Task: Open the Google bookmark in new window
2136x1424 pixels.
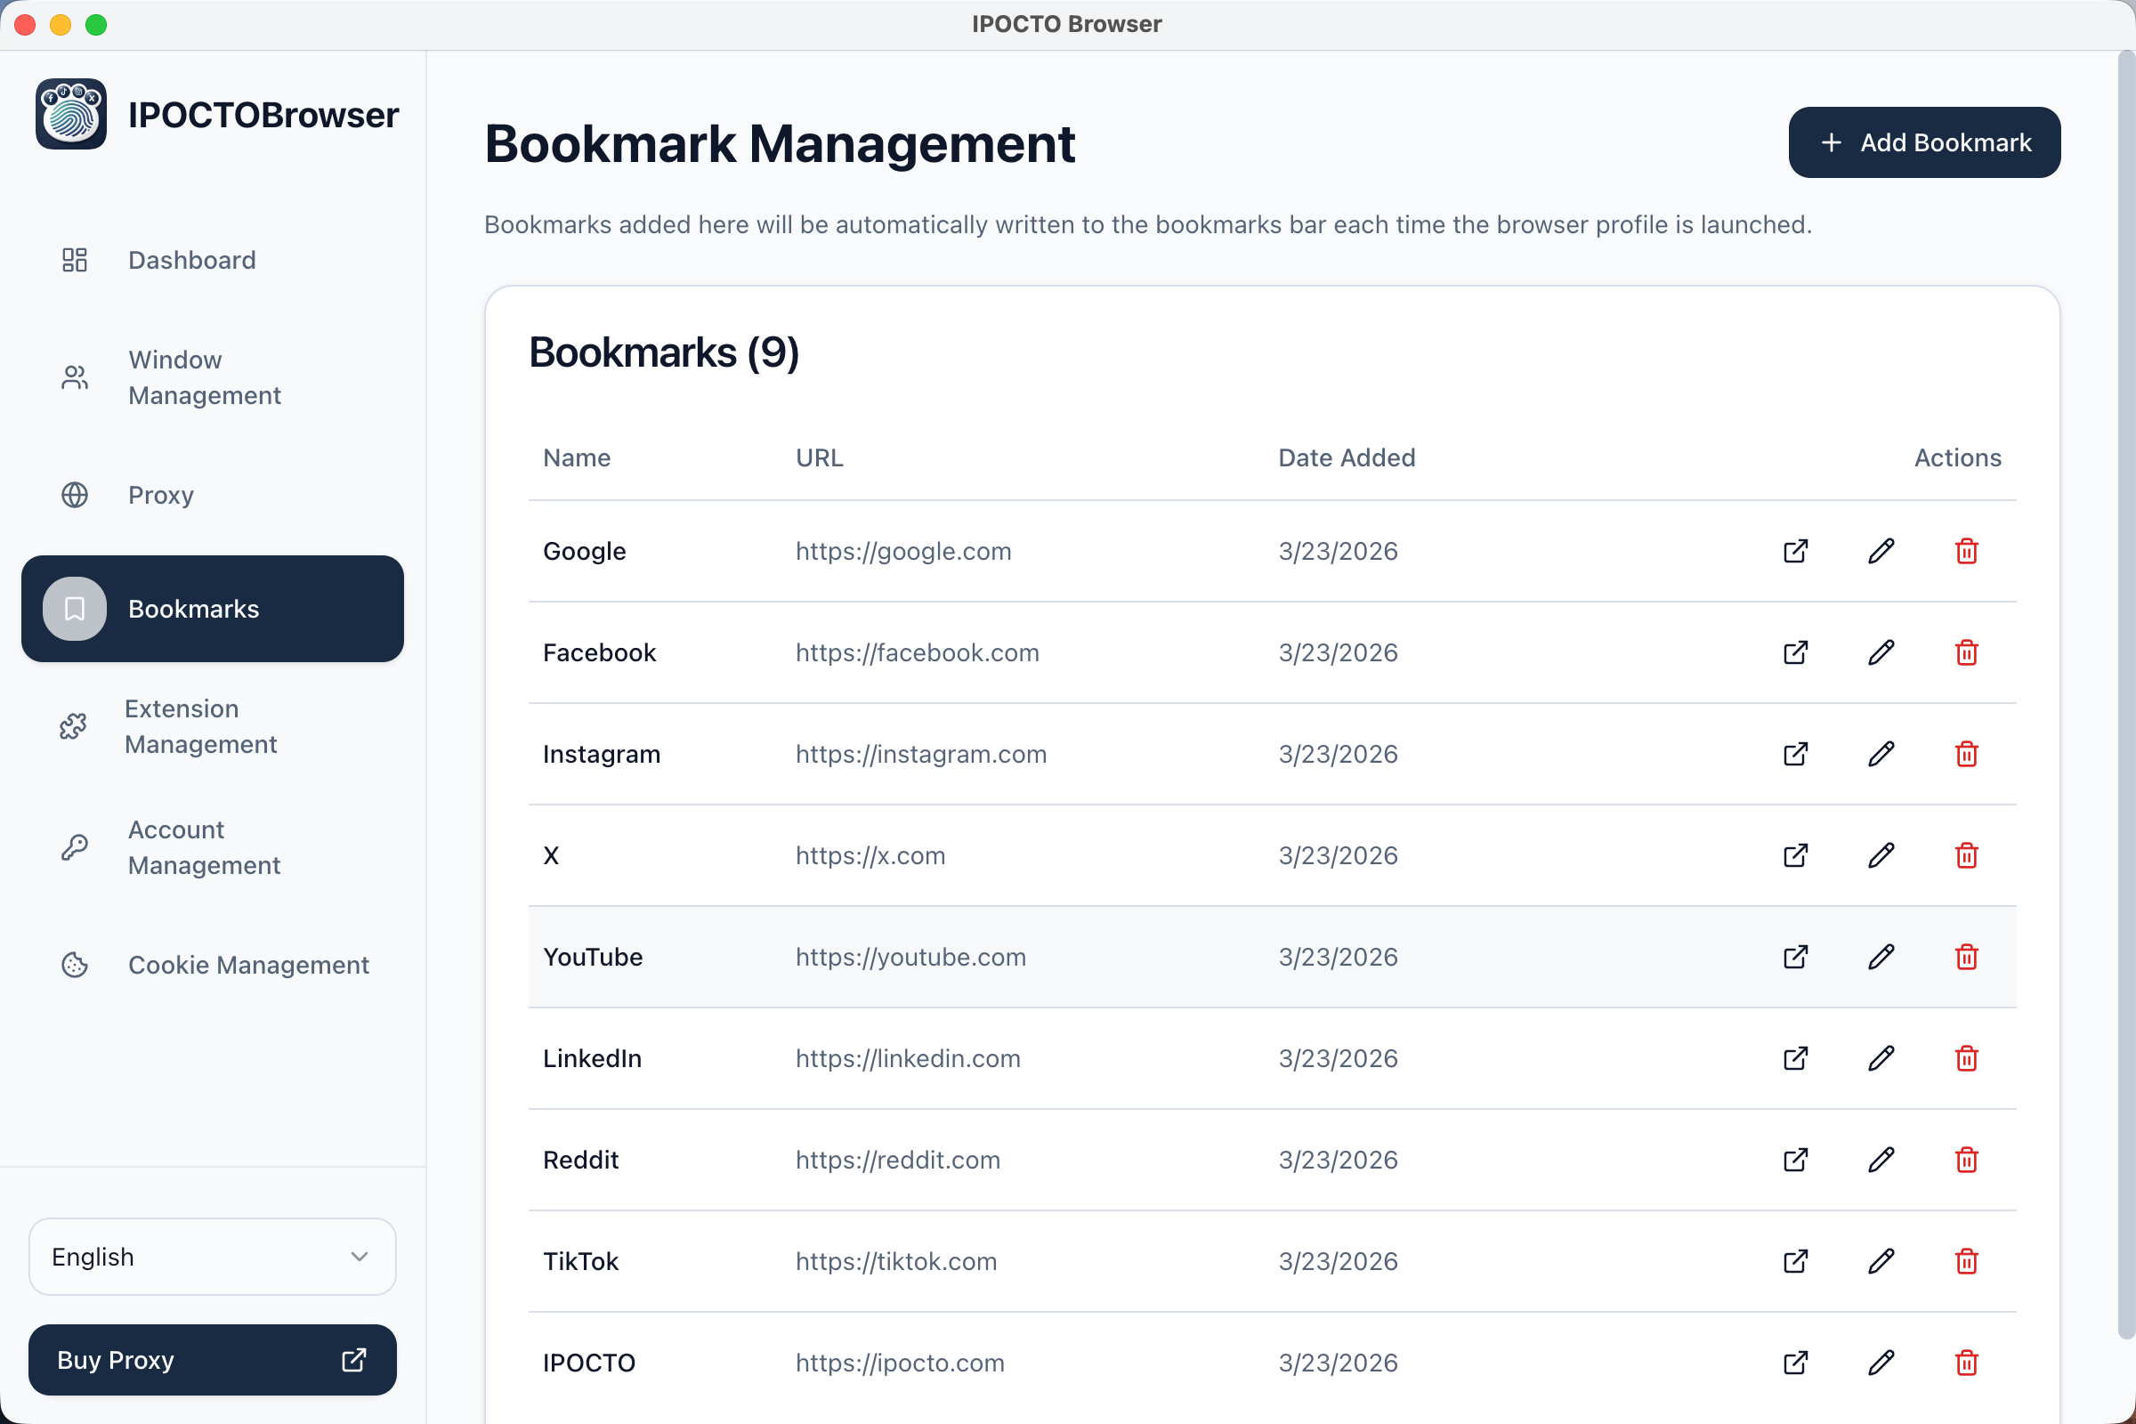Action: click(1795, 551)
